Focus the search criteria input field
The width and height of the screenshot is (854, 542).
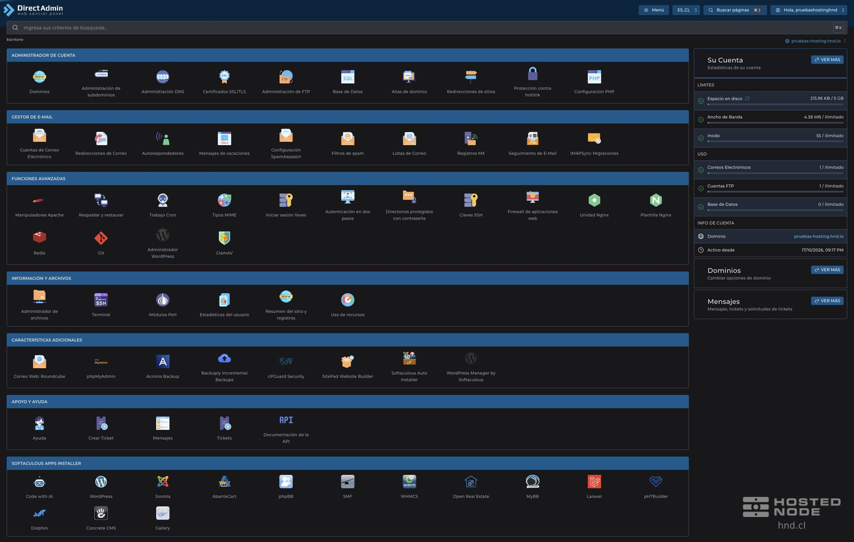click(426, 27)
